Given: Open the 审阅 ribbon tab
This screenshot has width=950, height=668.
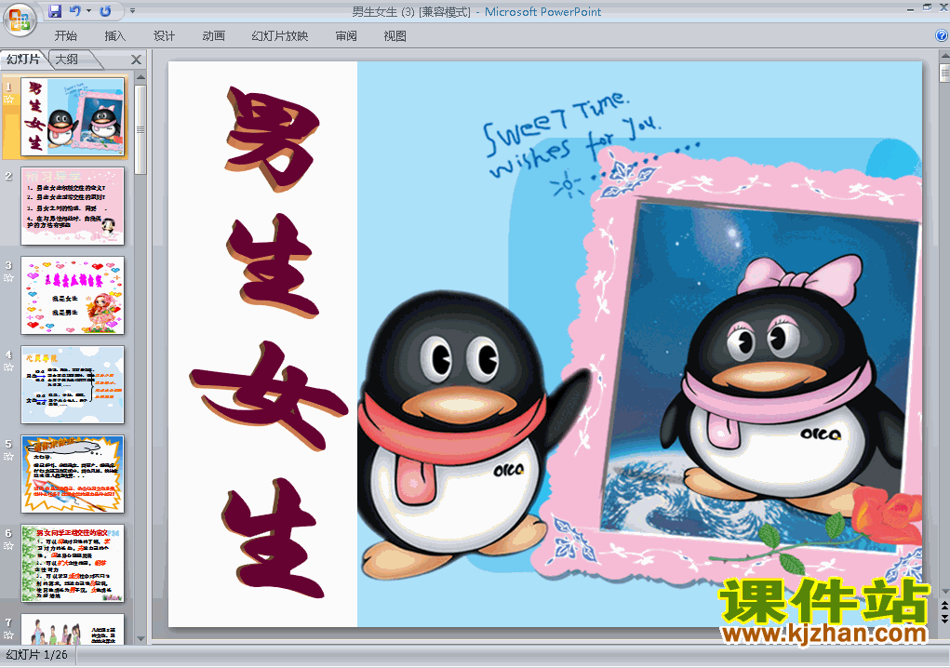Looking at the screenshot, I should (x=346, y=35).
